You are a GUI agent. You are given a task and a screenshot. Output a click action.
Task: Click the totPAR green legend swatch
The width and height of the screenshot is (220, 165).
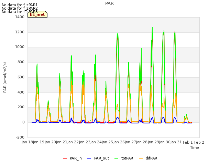116,159
